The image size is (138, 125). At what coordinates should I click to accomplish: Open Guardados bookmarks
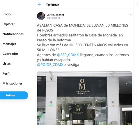[x=10, y=54]
